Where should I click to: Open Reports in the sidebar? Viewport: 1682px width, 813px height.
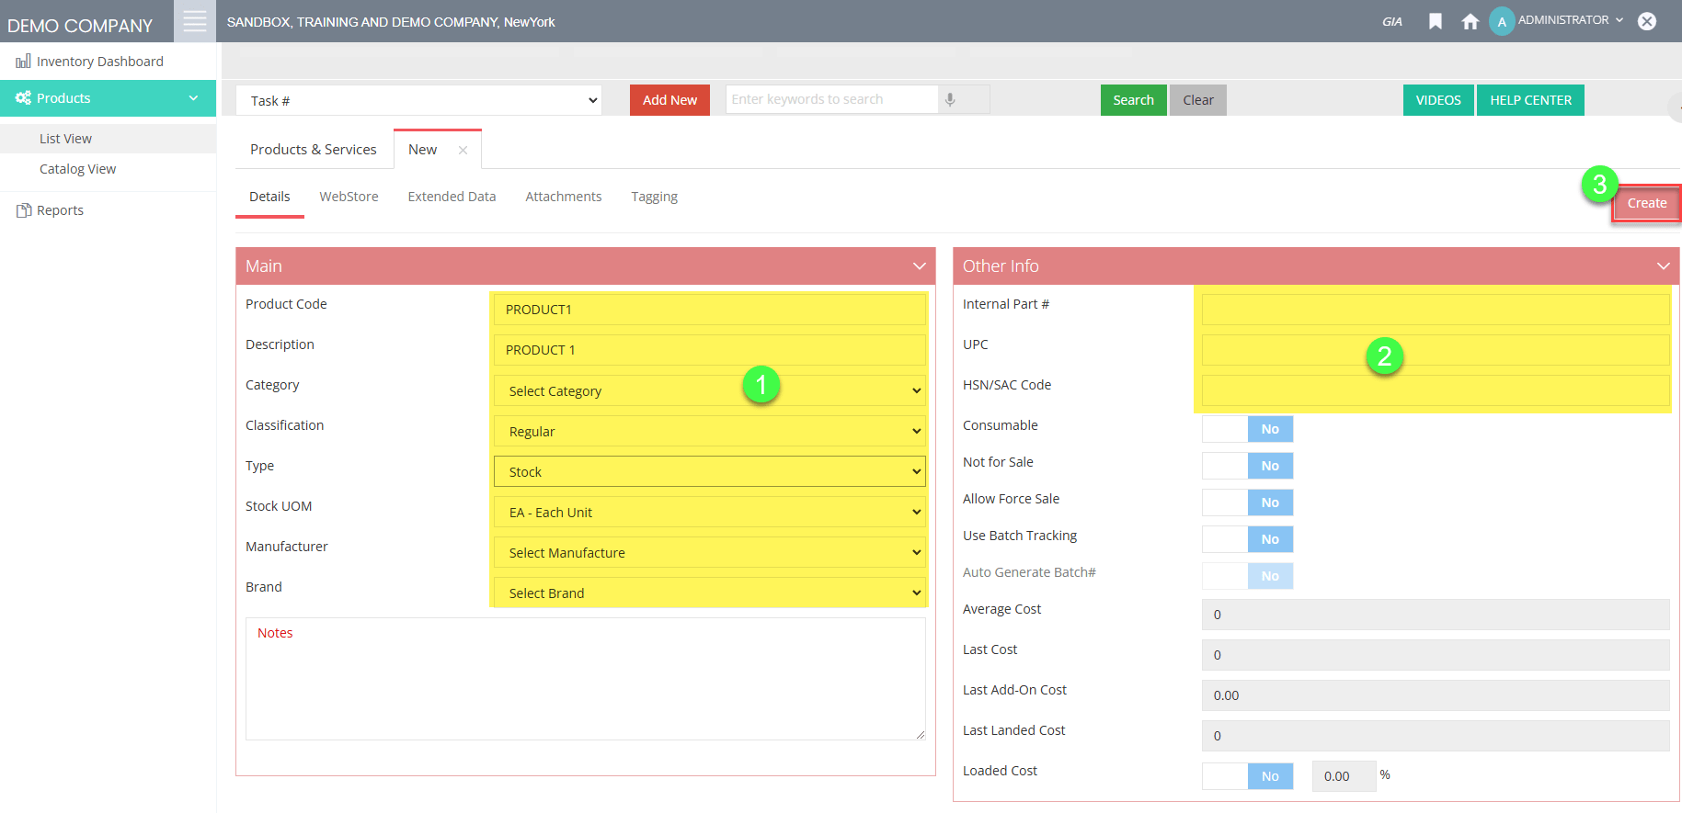coord(60,210)
